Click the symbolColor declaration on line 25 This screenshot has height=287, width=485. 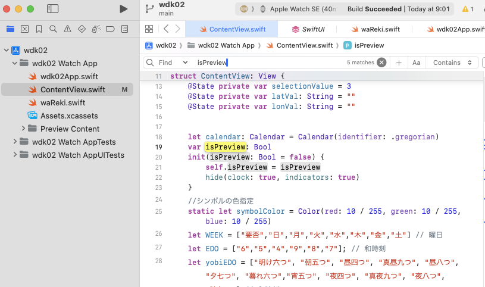(261, 211)
